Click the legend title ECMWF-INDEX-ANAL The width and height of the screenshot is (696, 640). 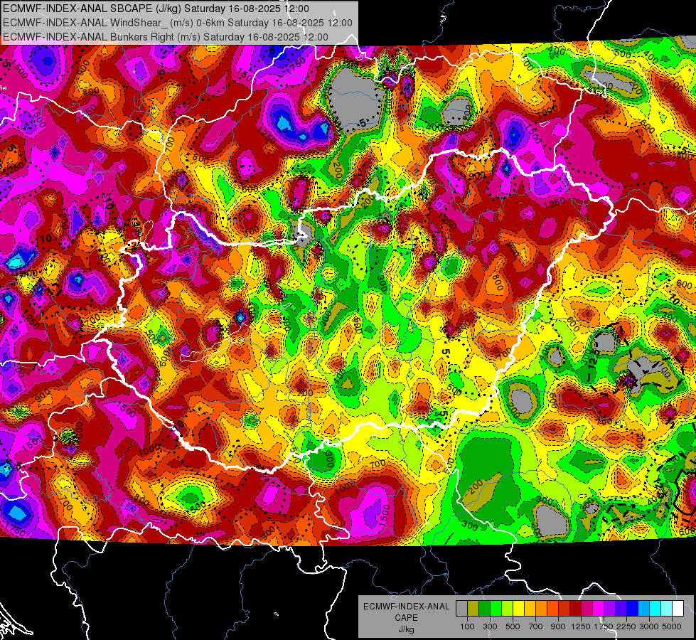pyautogui.click(x=407, y=607)
